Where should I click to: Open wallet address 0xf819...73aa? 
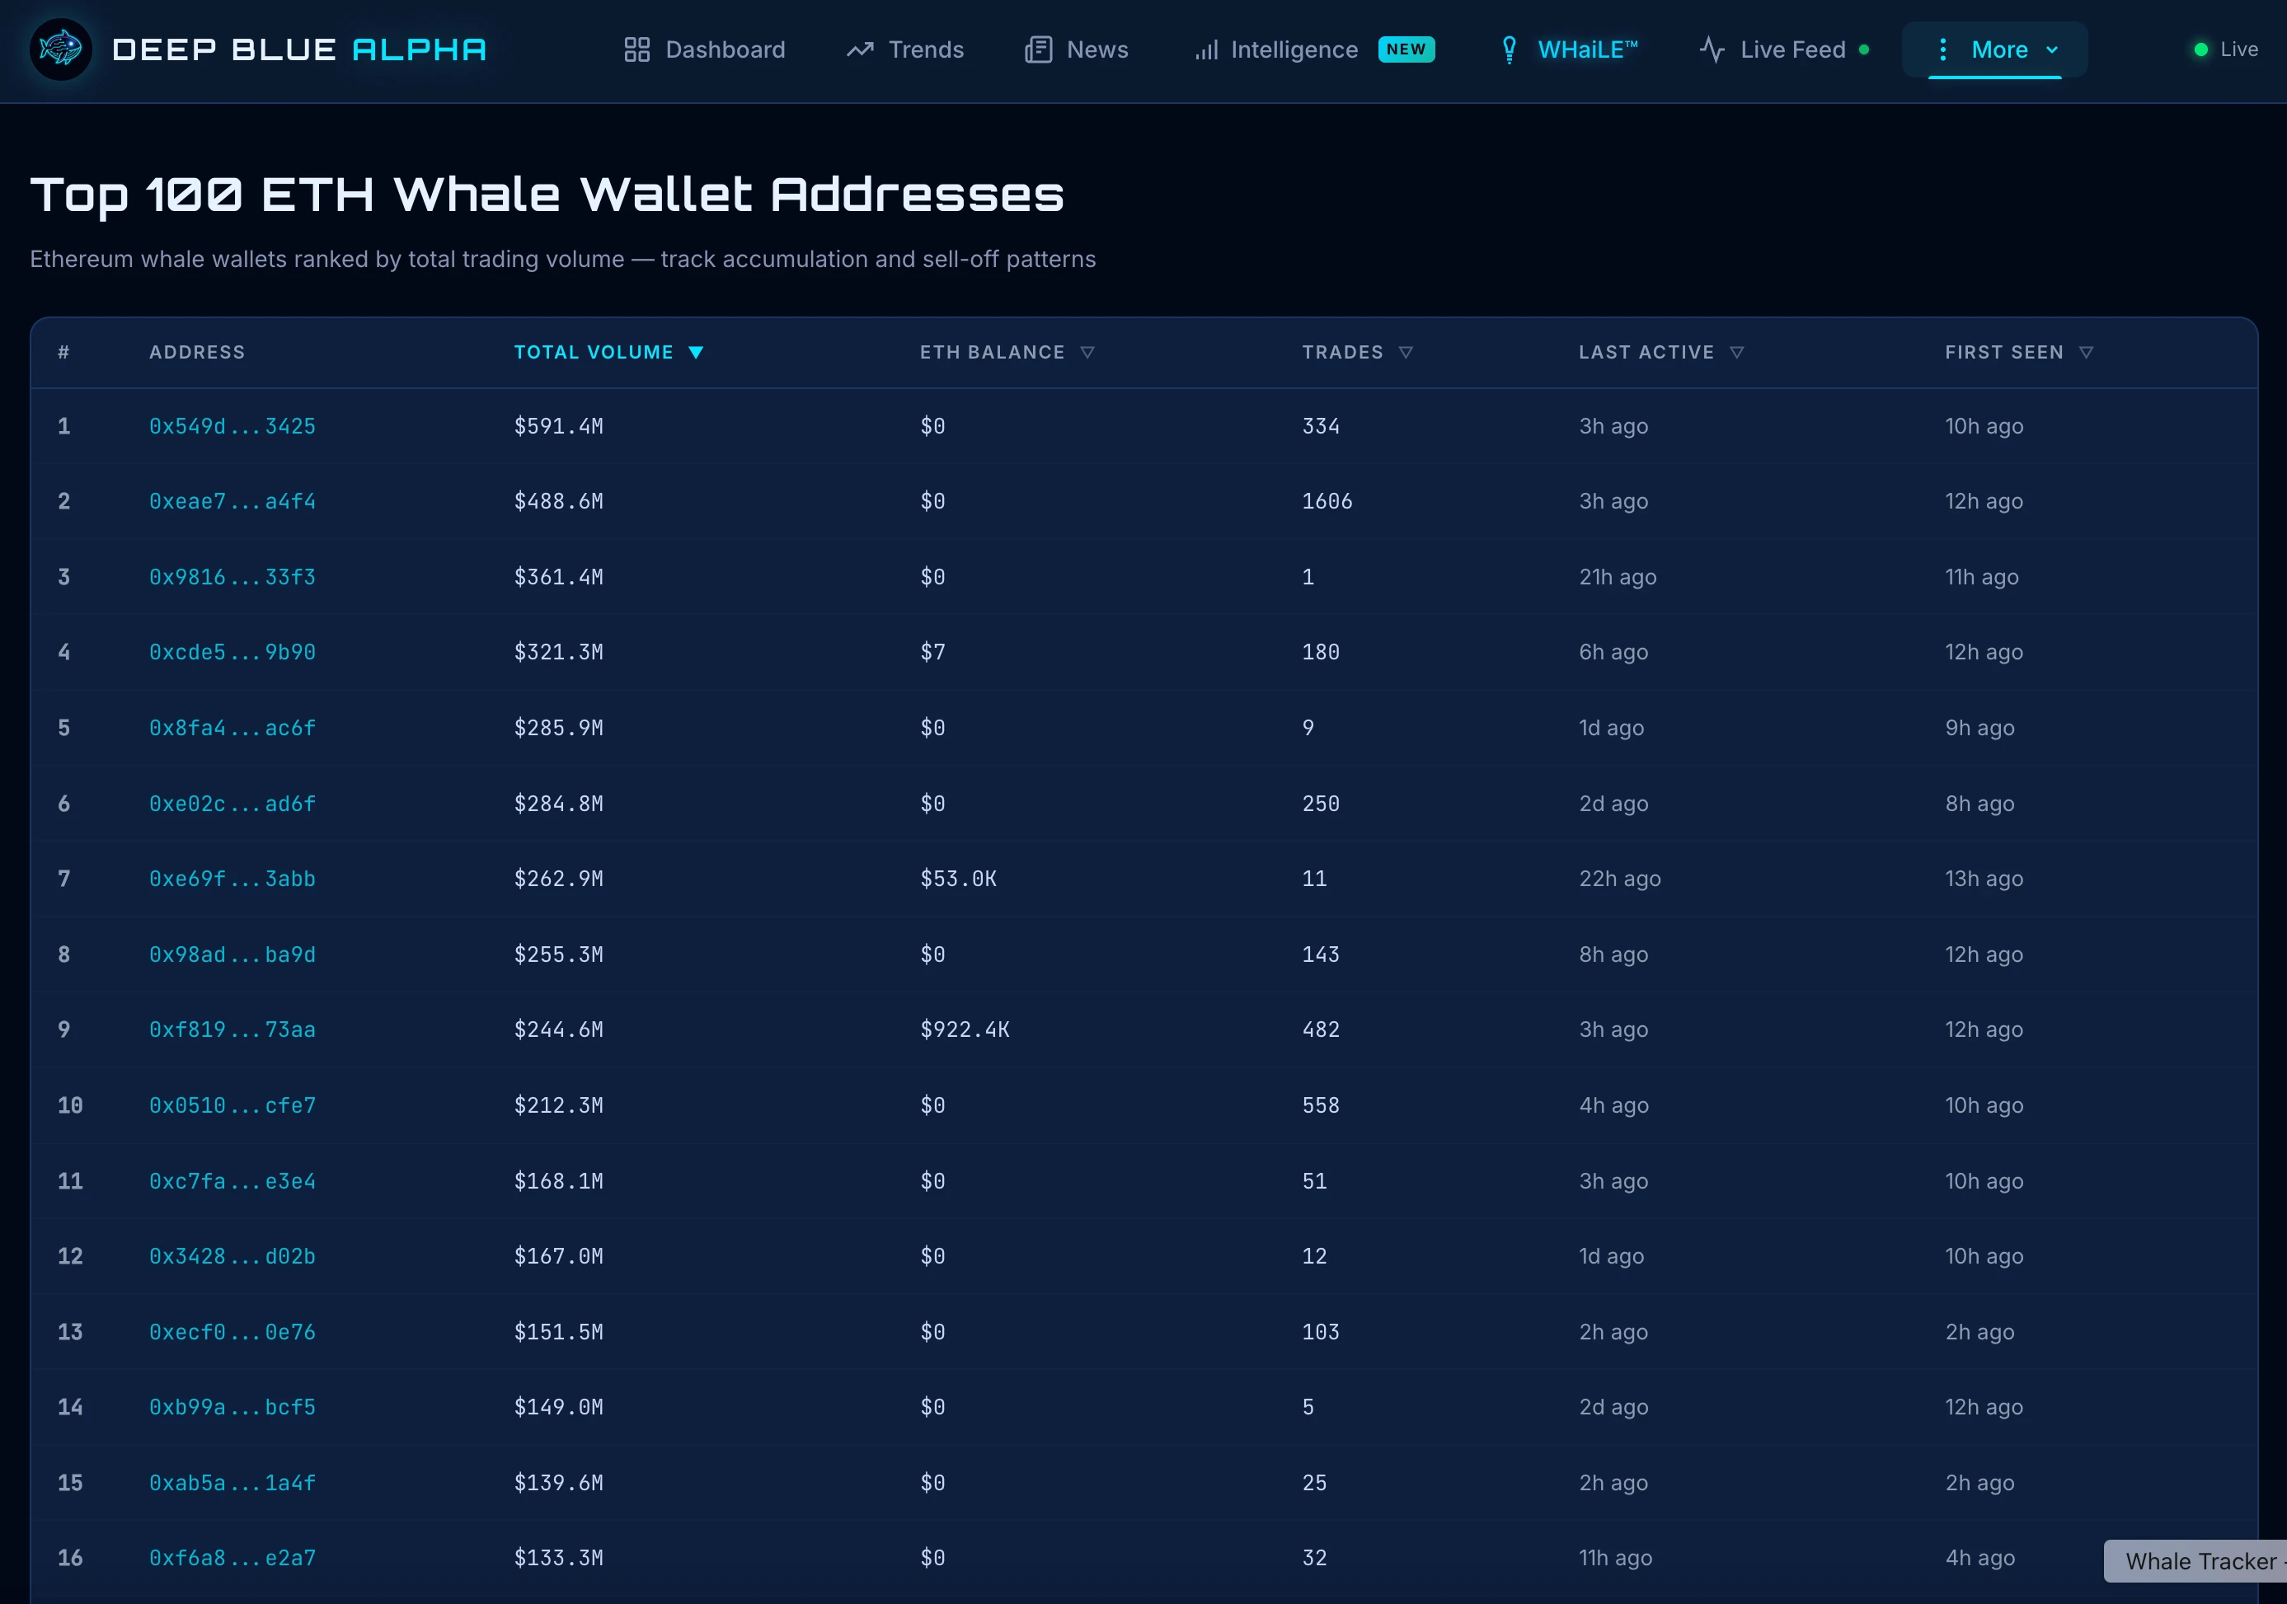tap(232, 1029)
